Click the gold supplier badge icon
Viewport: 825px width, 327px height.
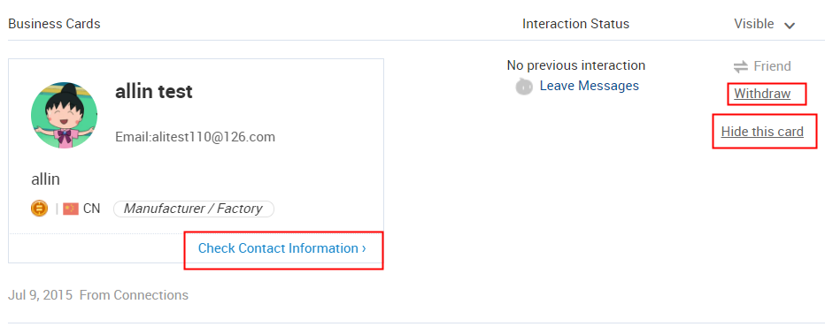click(x=40, y=209)
